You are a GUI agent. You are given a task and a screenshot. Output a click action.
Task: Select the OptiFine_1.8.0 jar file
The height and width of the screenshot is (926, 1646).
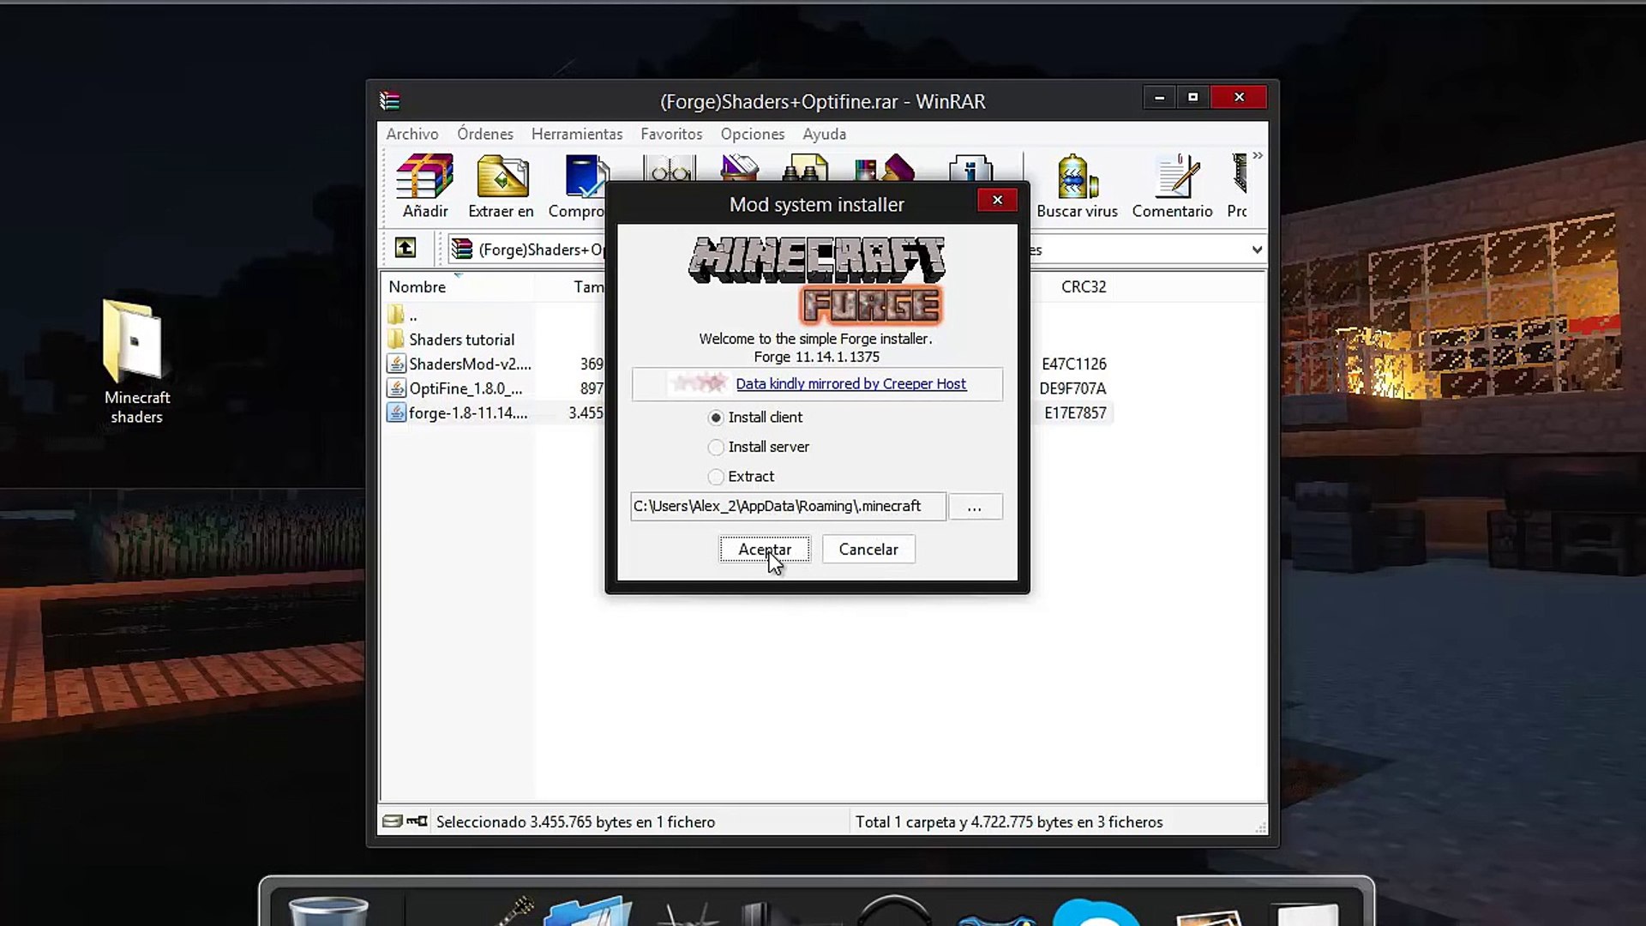click(465, 388)
